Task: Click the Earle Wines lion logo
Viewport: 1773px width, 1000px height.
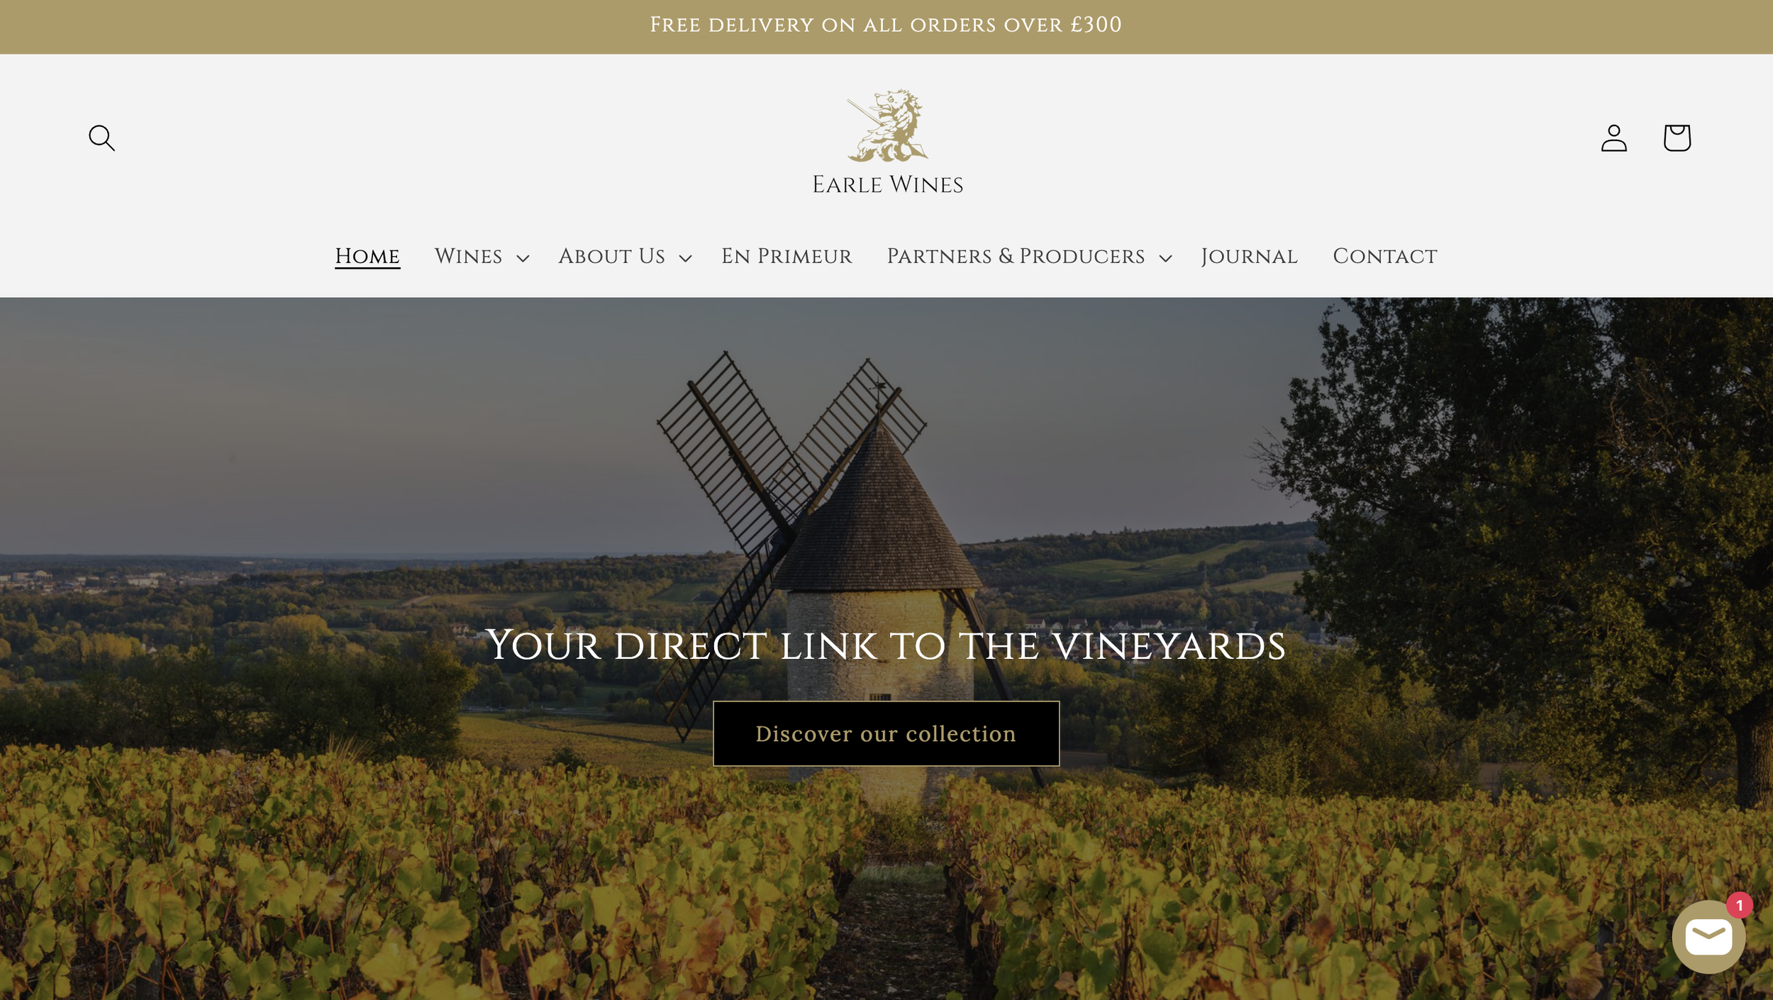Action: coord(887,126)
